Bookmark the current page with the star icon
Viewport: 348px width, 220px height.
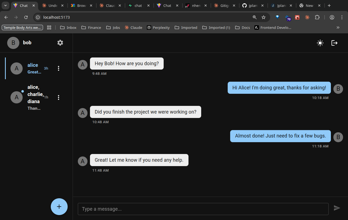click(264, 17)
